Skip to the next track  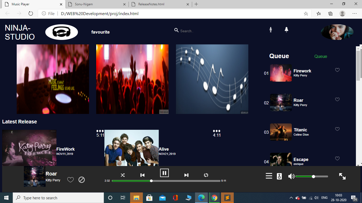click(x=186, y=175)
